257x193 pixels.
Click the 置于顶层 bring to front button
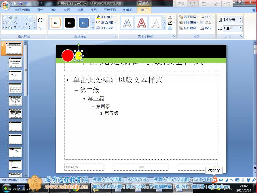188,17
